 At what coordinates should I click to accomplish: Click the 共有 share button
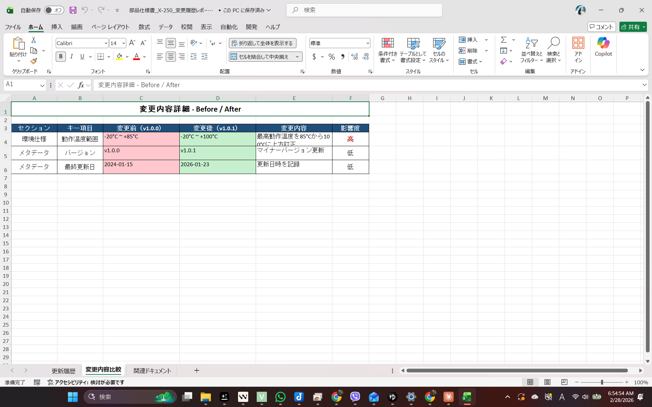[630, 27]
